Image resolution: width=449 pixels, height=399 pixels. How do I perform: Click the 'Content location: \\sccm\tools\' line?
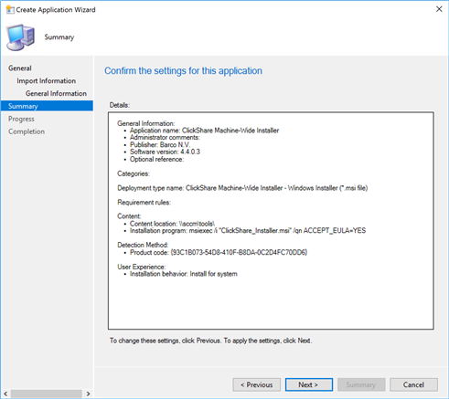coord(173,224)
